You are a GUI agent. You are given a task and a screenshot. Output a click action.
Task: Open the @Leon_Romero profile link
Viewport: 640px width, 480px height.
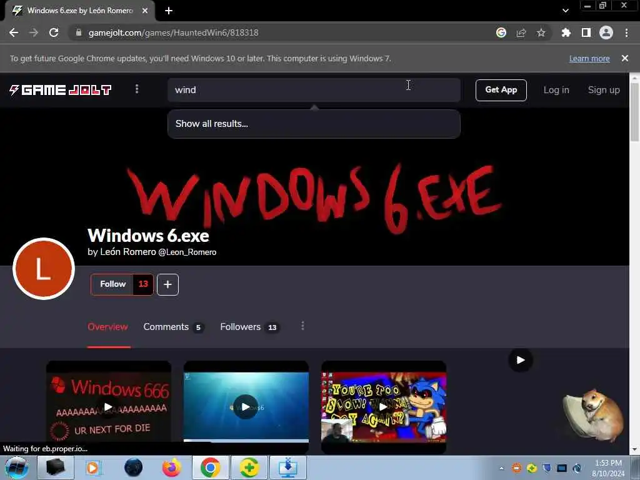coord(187,252)
